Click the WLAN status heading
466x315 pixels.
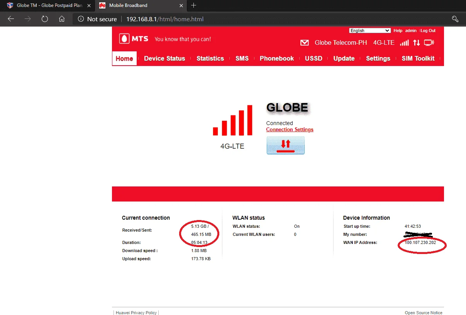[x=249, y=218]
